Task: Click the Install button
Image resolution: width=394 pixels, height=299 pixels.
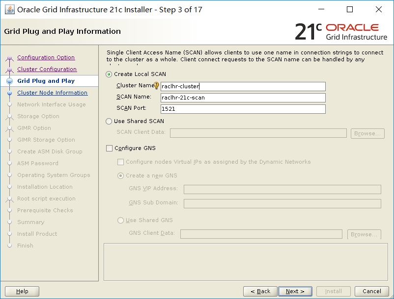Action: pyautogui.click(x=334, y=291)
